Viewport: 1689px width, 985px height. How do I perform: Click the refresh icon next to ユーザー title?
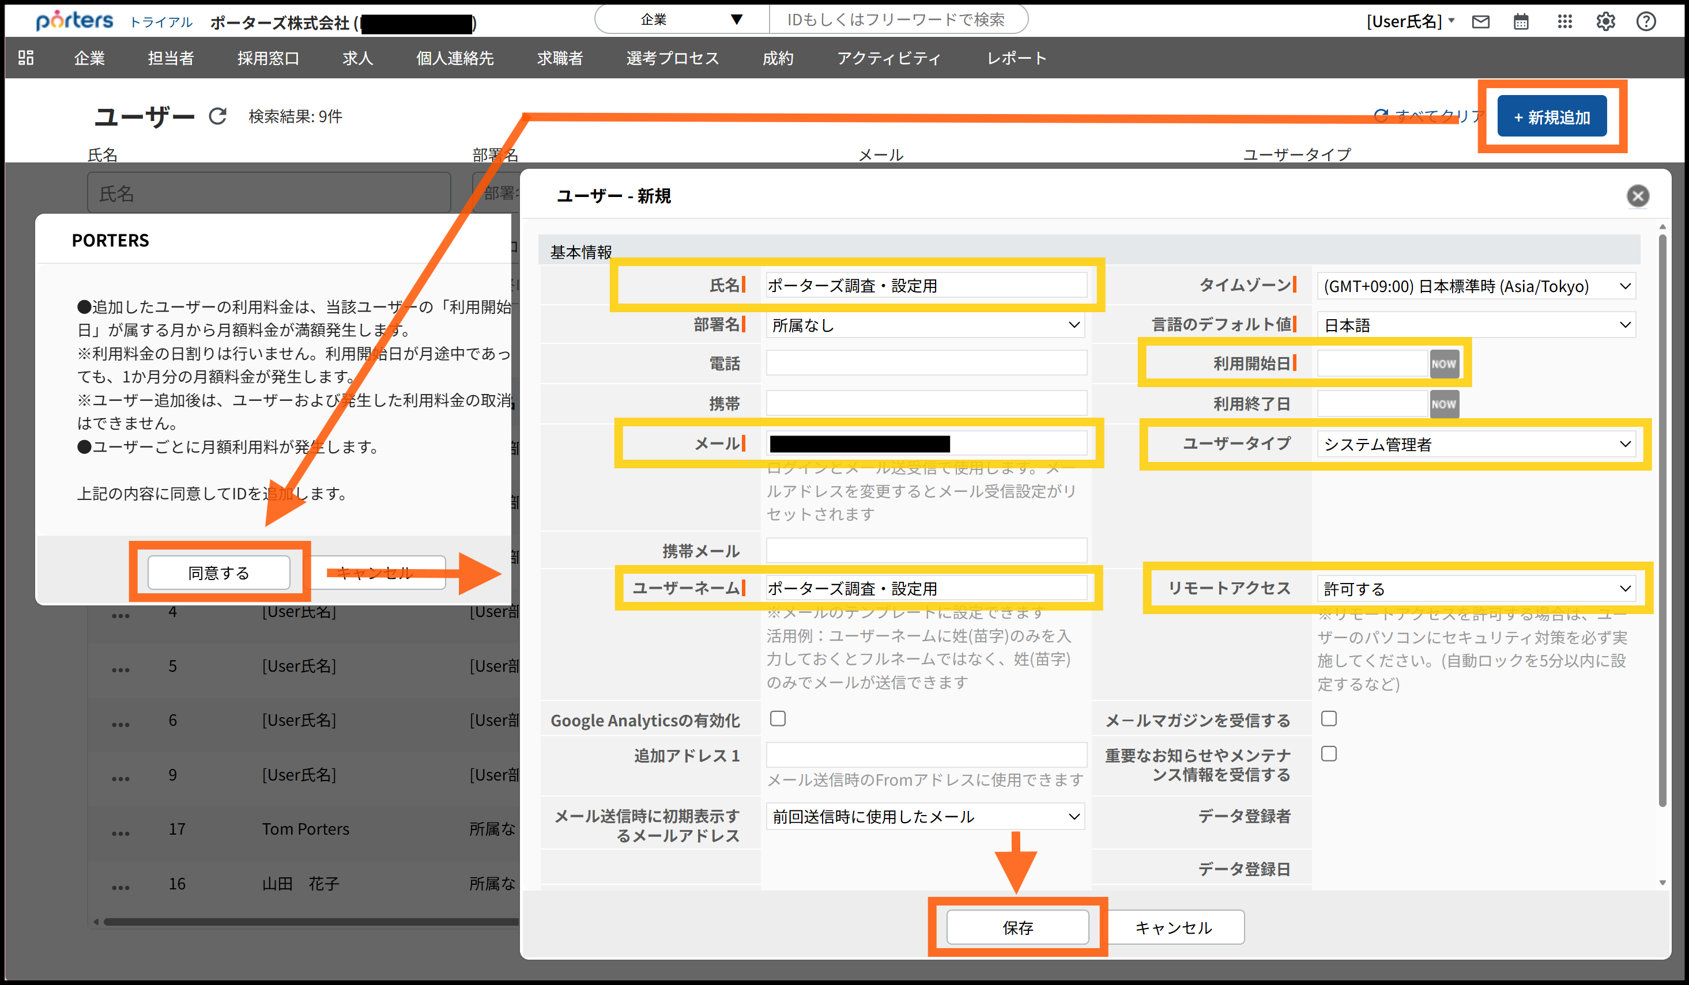coord(217,116)
